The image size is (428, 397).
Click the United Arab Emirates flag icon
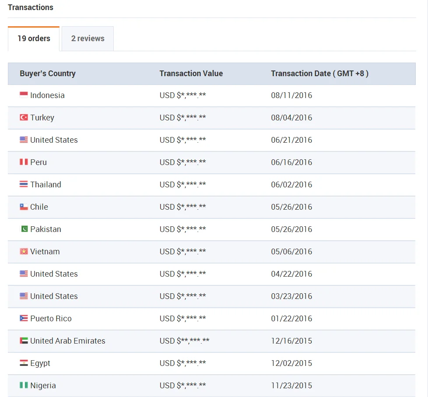pos(24,341)
